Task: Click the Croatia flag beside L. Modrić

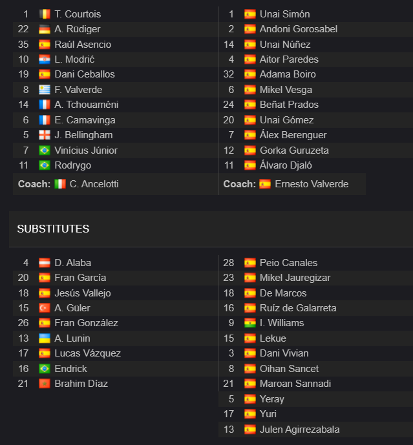Action: [x=45, y=59]
